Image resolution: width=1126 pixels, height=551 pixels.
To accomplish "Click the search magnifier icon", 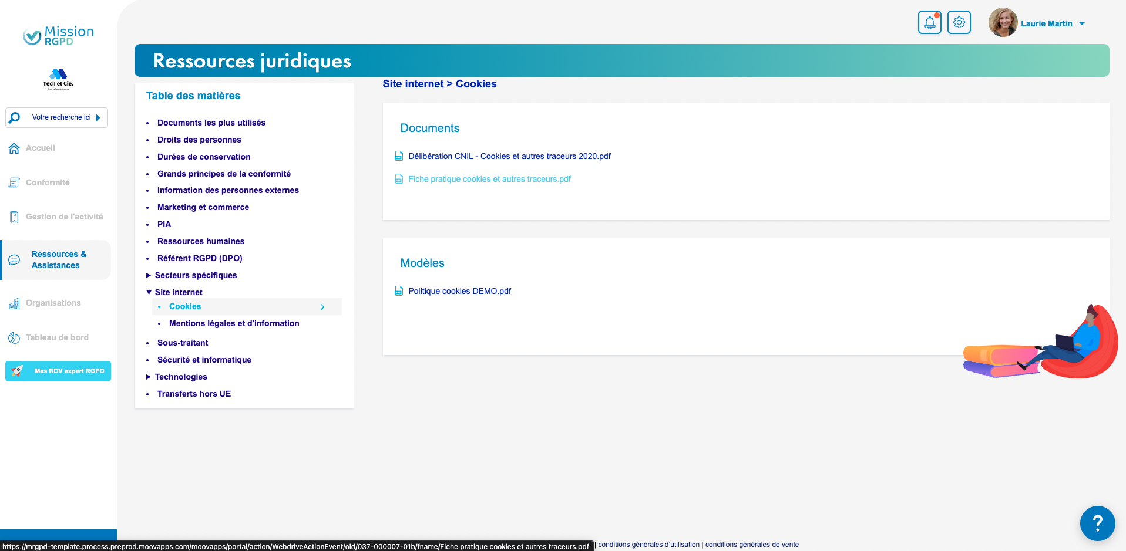I will [x=15, y=117].
